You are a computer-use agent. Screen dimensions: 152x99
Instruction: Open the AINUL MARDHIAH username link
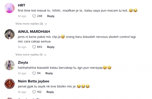[34, 32]
